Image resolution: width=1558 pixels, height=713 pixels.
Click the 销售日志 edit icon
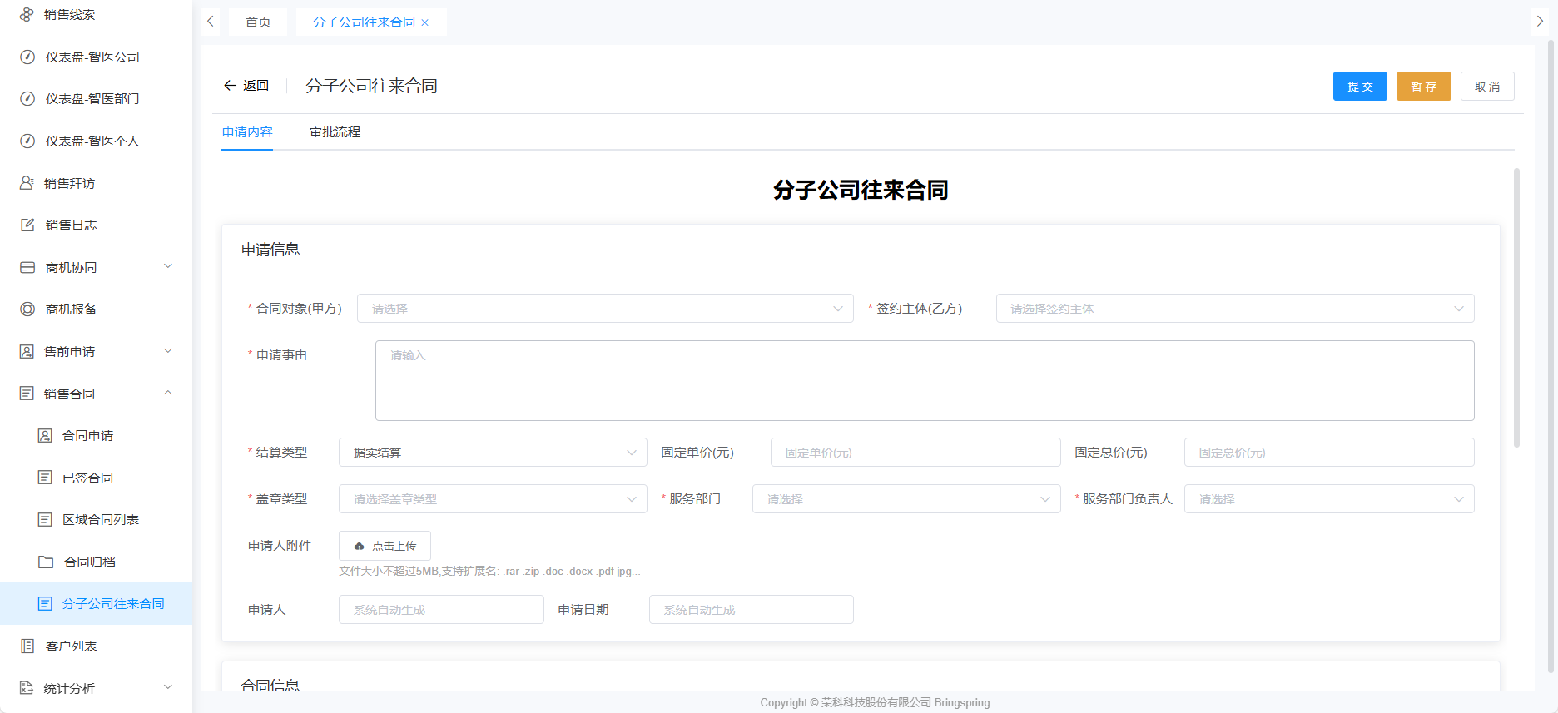click(x=27, y=225)
